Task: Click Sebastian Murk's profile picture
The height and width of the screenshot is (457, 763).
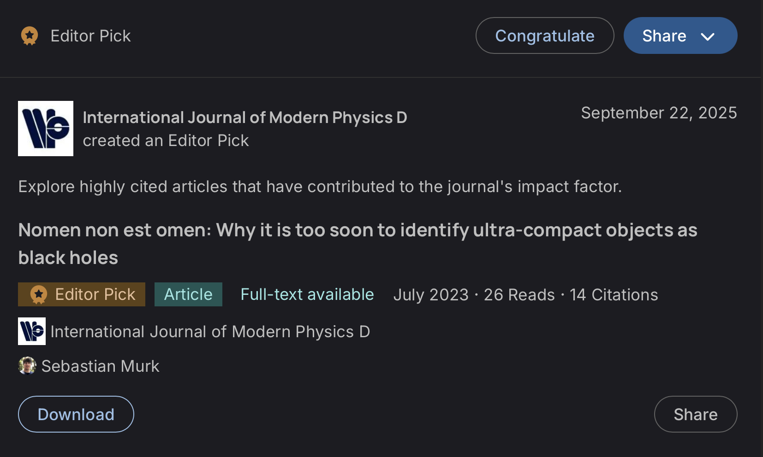Action: (x=27, y=366)
